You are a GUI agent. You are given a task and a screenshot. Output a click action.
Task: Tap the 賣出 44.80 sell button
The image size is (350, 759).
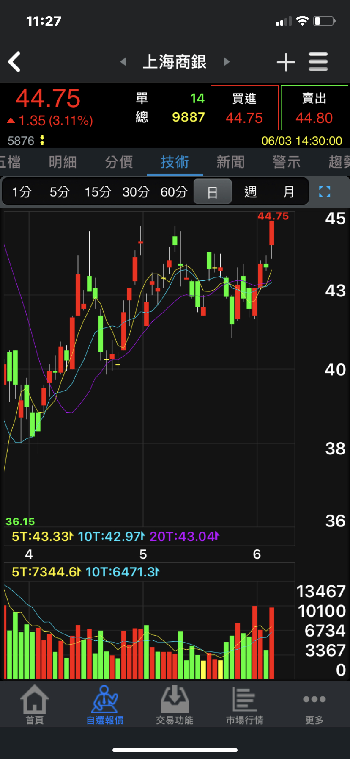(314, 108)
